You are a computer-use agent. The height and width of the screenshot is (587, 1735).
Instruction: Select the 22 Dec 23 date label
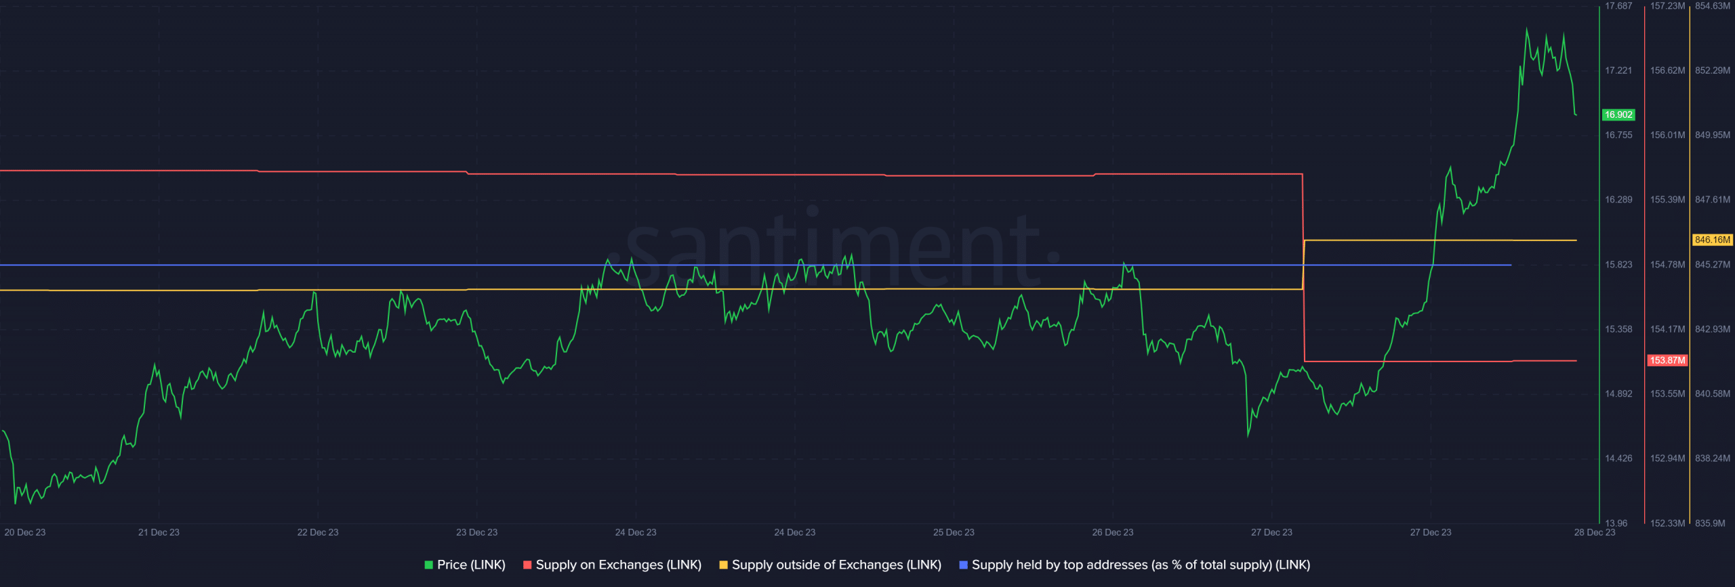[x=318, y=532]
